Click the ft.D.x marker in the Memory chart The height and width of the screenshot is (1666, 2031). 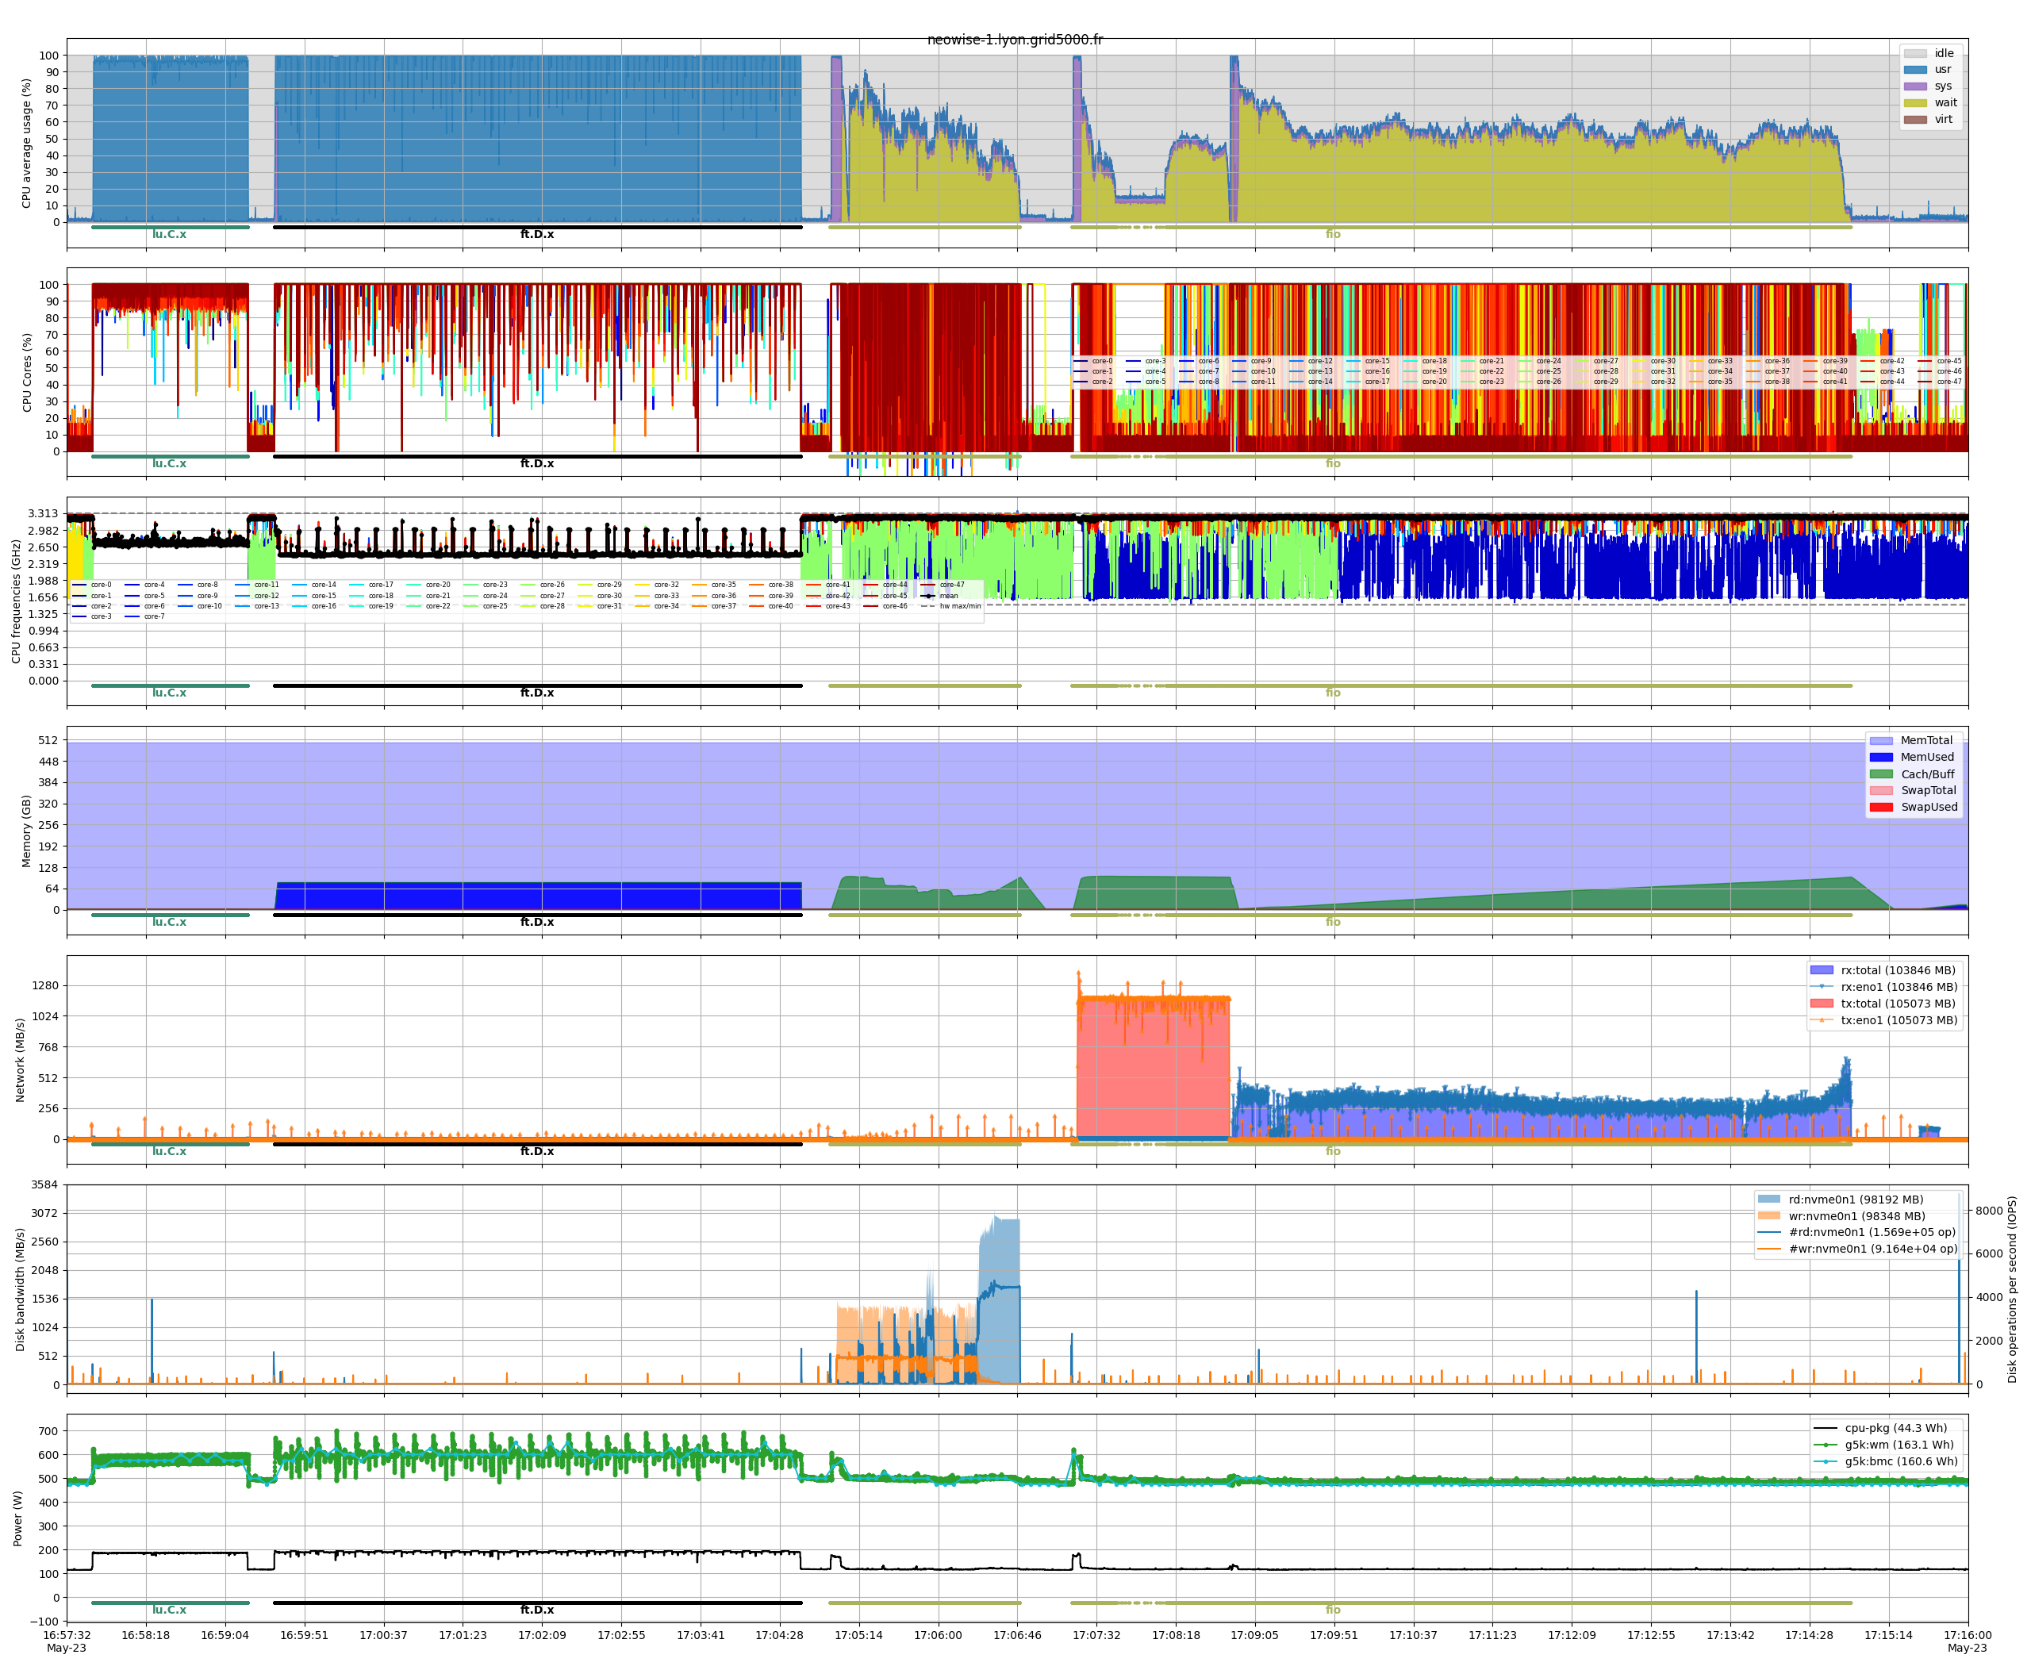(536, 922)
